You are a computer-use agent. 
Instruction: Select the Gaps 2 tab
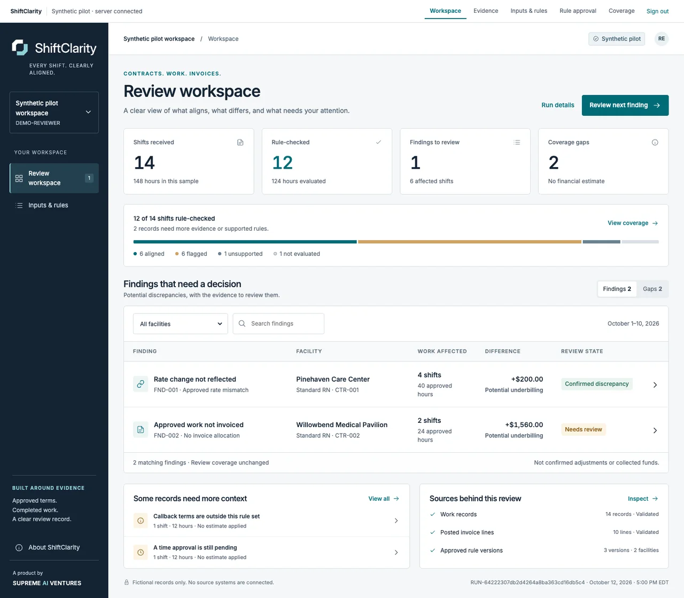[652, 289]
